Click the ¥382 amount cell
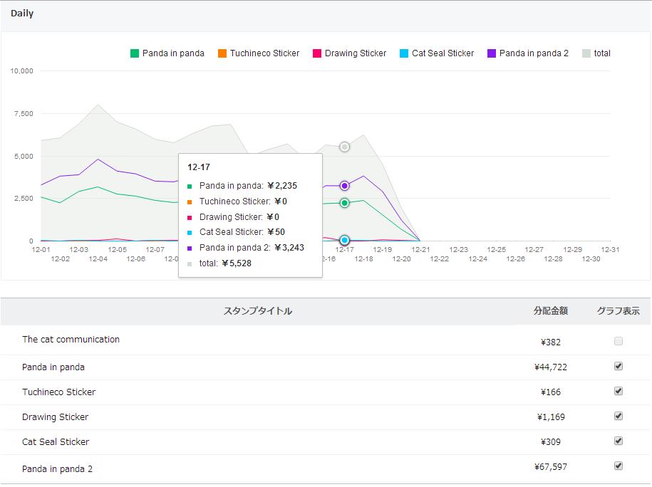Image resolution: width=652 pixels, height=487 pixels. click(x=551, y=342)
